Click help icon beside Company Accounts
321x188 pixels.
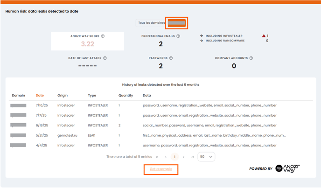coord(251,58)
